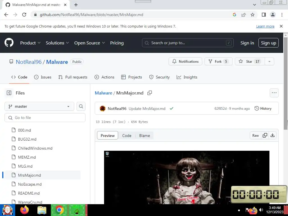Screen dimensions: 288x216
Task: Focus the browser address bar URL
Action: point(91,15)
